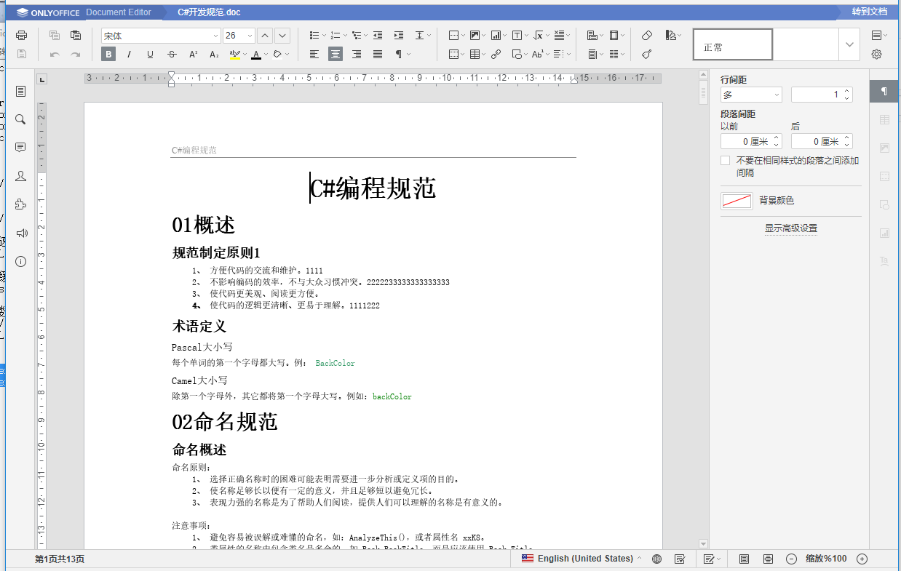Apply strikethrough formatting
901x571 pixels.
pyautogui.click(x=172, y=54)
